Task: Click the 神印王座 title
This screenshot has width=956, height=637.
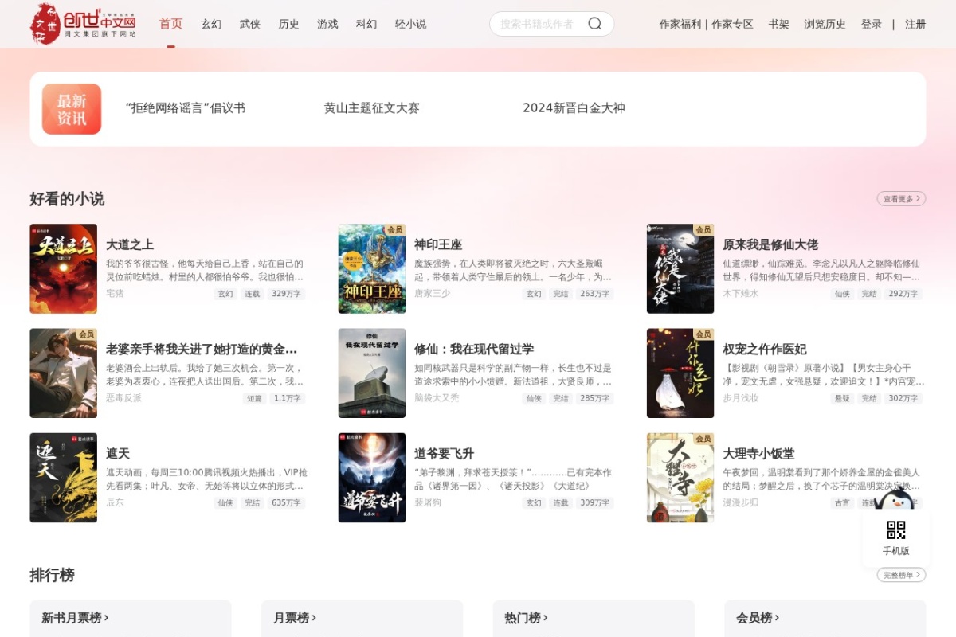Action: (438, 244)
